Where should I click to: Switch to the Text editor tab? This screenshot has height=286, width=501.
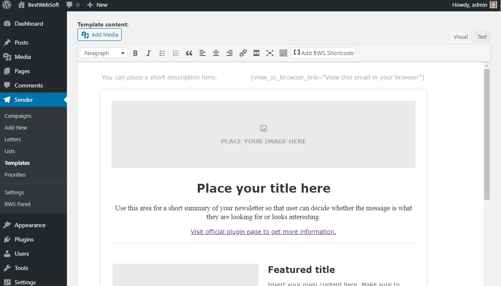point(482,37)
